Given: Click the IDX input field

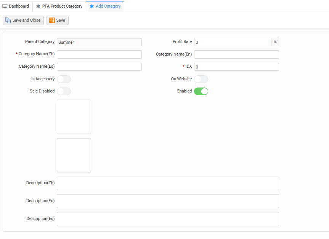Looking at the screenshot, I should (x=236, y=67).
